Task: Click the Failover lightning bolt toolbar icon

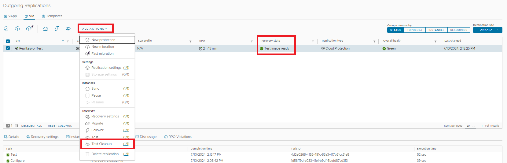Action: (57, 29)
